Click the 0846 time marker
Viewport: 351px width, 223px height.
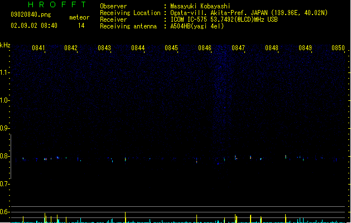tap(205, 48)
